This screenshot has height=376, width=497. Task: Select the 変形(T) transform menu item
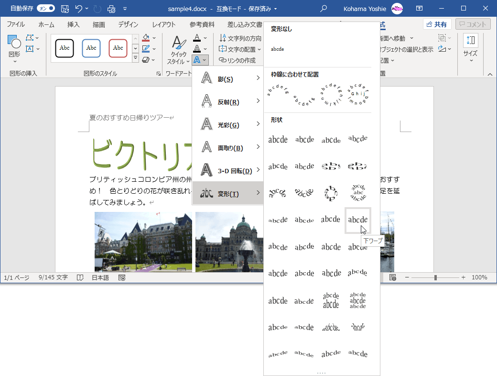pos(228,193)
